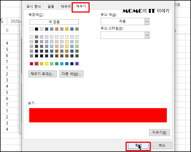Image resolution: width=191 pixels, height=152 pixels.
Task: Switch to the 표시 형식 tab
Action: coord(34,6)
